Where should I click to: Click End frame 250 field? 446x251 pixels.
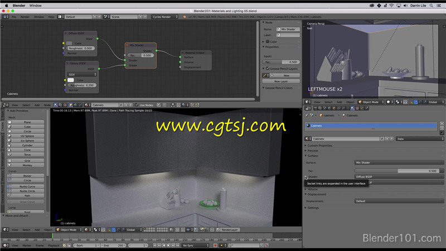[x=114, y=245]
